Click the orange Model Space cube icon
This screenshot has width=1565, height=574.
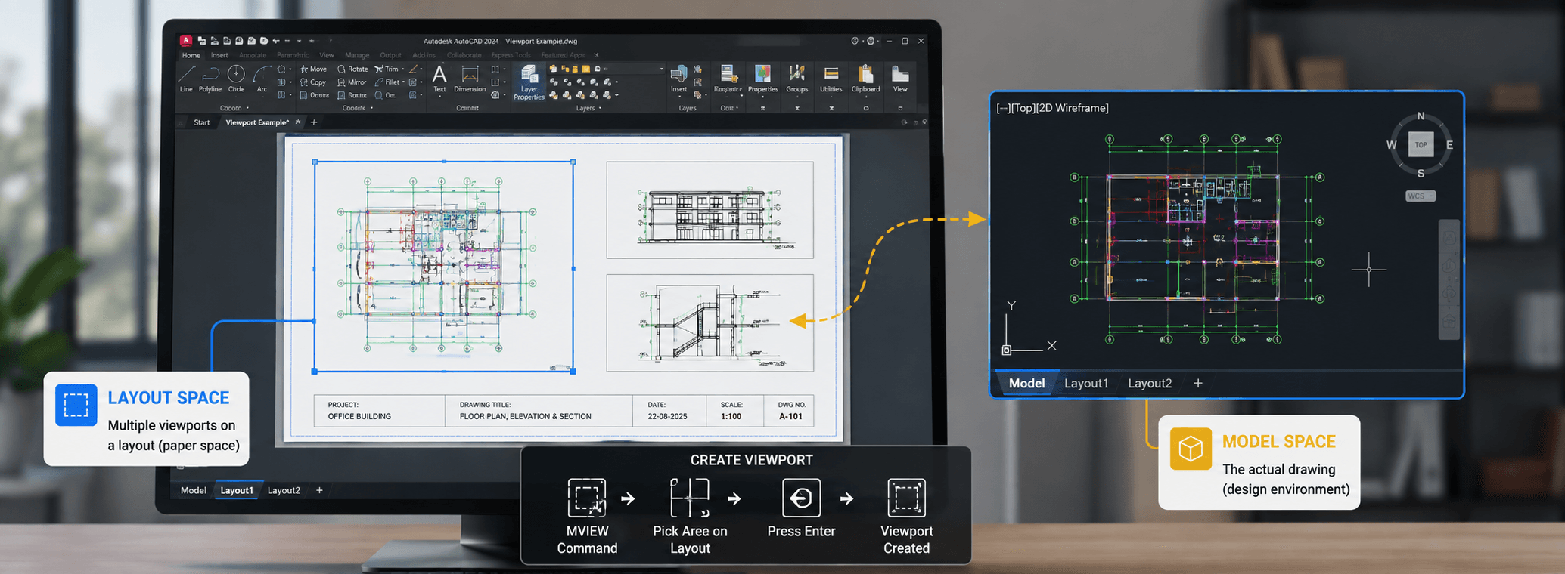pyautogui.click(x=1191, y=449)
